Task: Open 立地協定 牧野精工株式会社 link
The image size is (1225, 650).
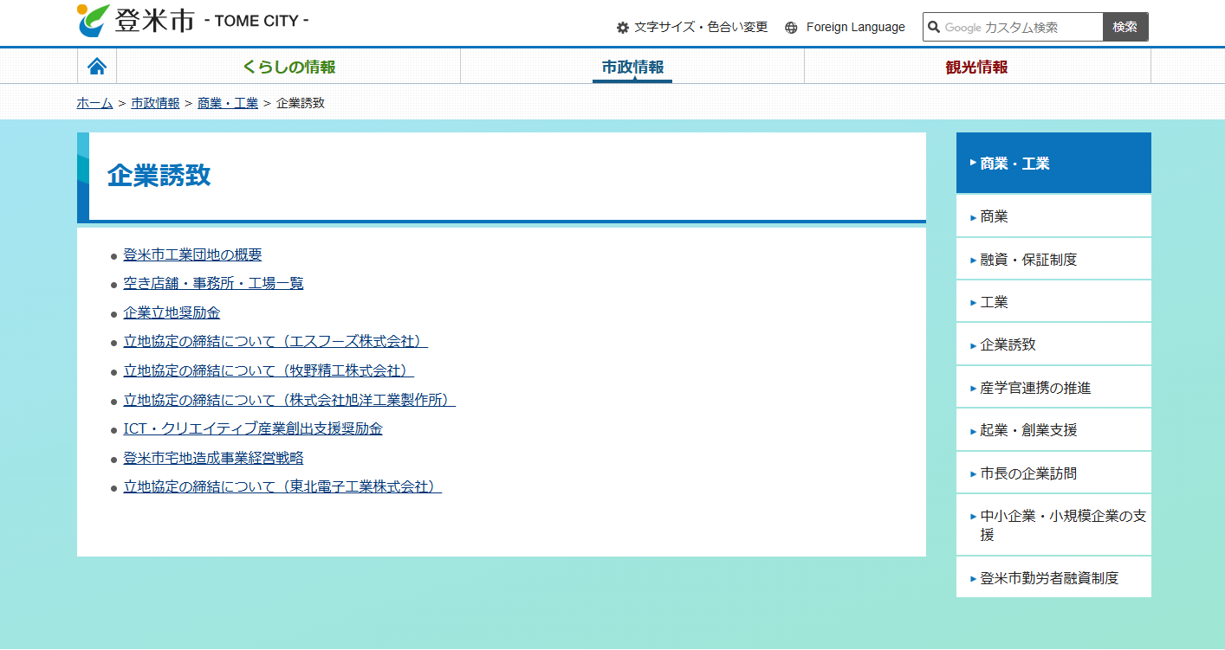Action: (x=269, y=370)
